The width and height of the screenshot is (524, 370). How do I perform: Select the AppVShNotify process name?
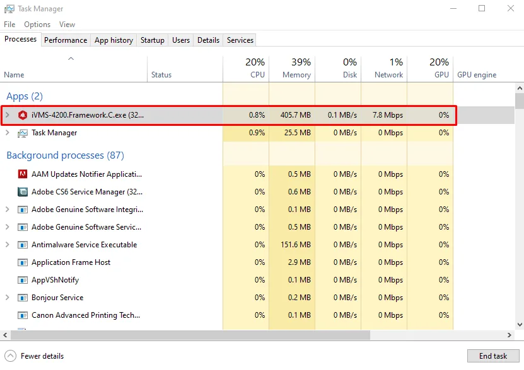[55, 280]
